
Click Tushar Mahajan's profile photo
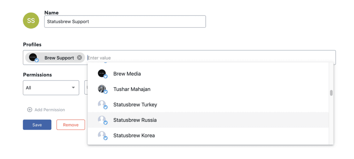point(102,89)
